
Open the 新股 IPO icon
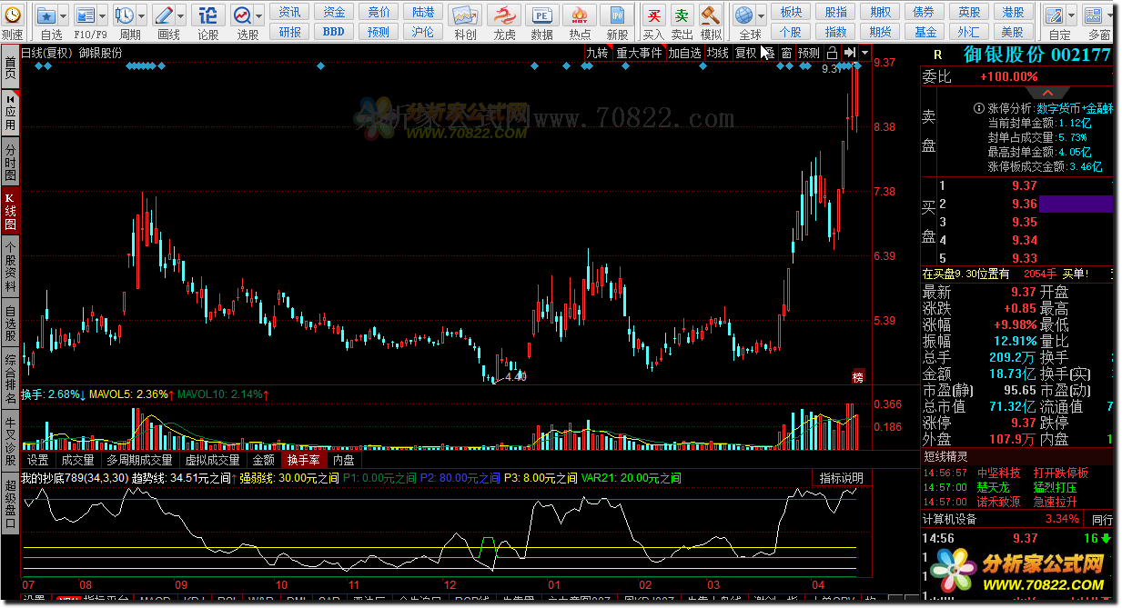point(618,15)
